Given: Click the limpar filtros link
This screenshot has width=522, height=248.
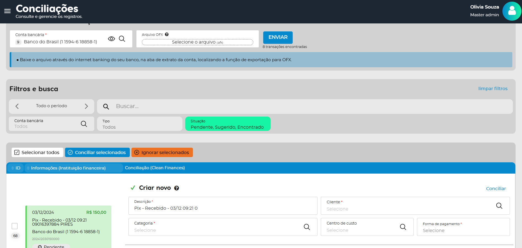Looking at the screenshot, I should (493, 89).
